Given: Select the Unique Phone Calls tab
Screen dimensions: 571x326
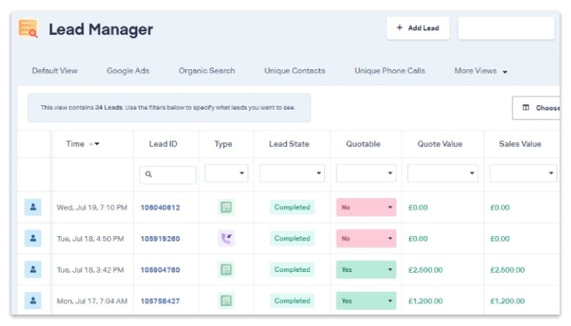Looking at the screenshot, I should pos(390,71).
